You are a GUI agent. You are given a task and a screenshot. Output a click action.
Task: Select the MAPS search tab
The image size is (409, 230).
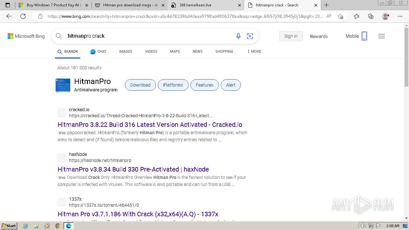[x=175, y=51]
